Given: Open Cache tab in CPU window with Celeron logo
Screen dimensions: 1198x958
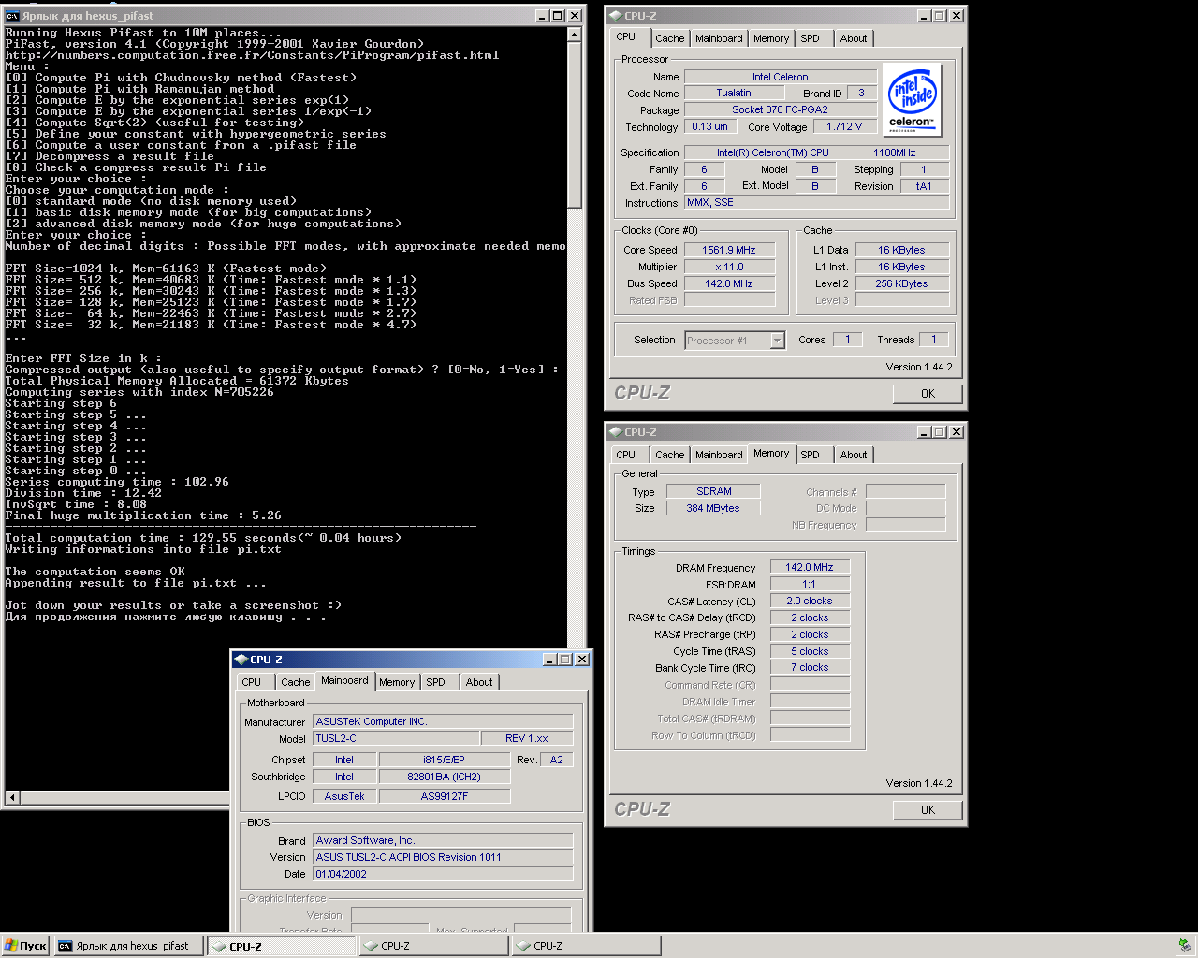Looking at the screenshot, I should pyautogui.click(x=669, y=38).
